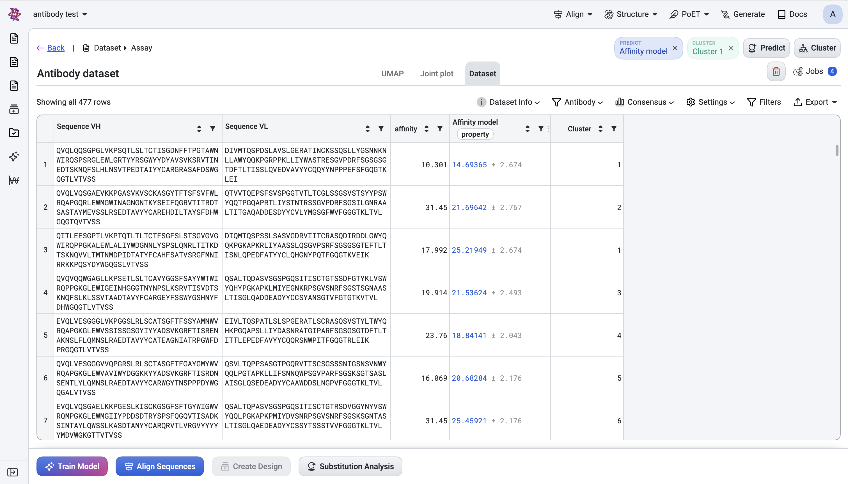The height and width of the screenshot is (484, 848).
Task: Open the Generate page
Action: [743, 14]
